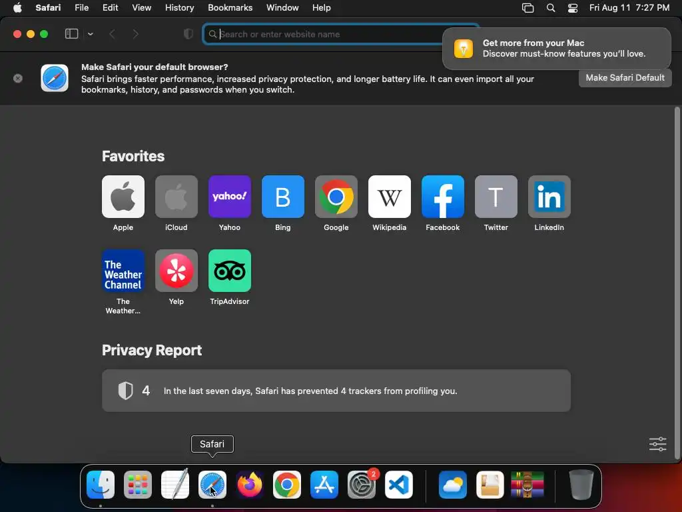Open the Safari menu in menu bar
Image resolution: width=682 pixels, height=512 pixels.
point(48,7)
